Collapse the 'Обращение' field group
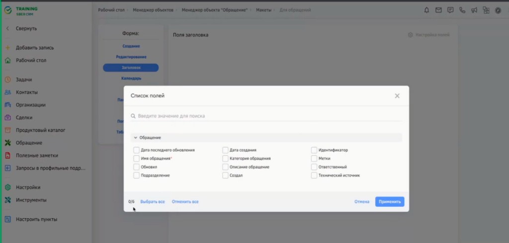The image size is (509, 243). click(135, 138)
